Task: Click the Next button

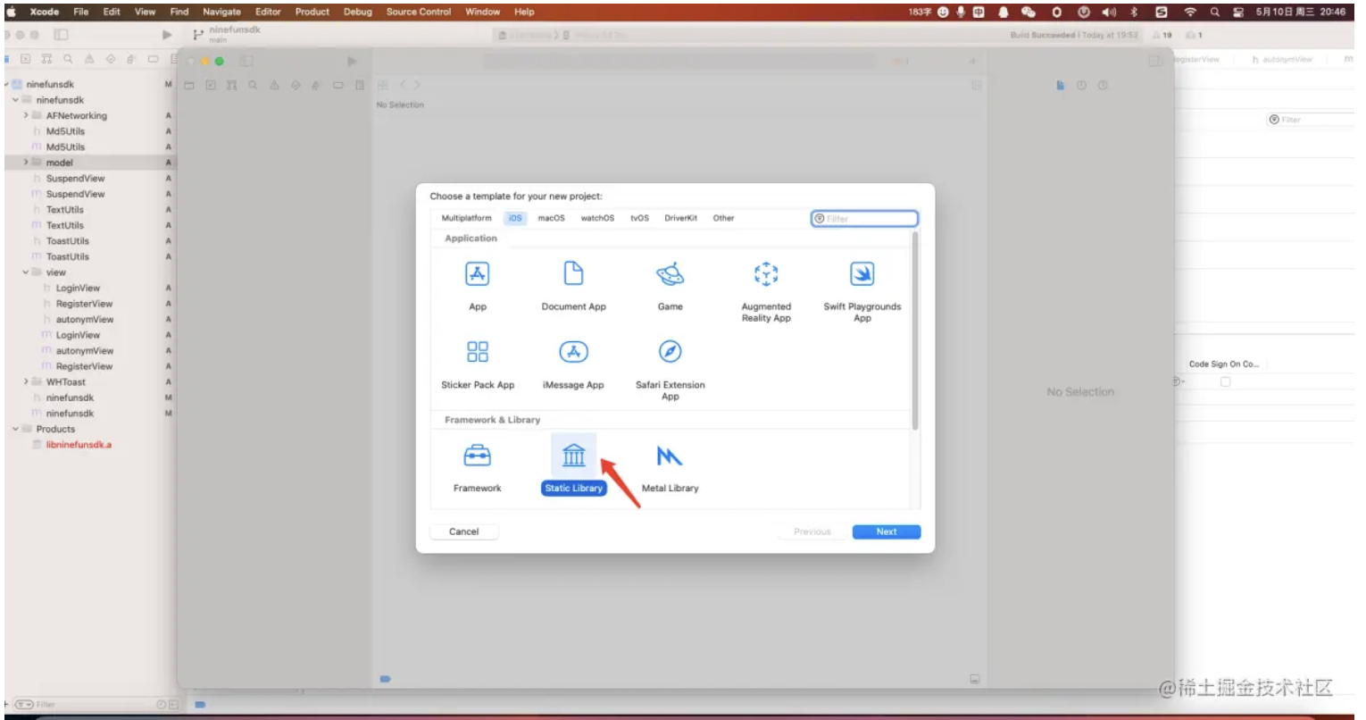Action: 887,532
